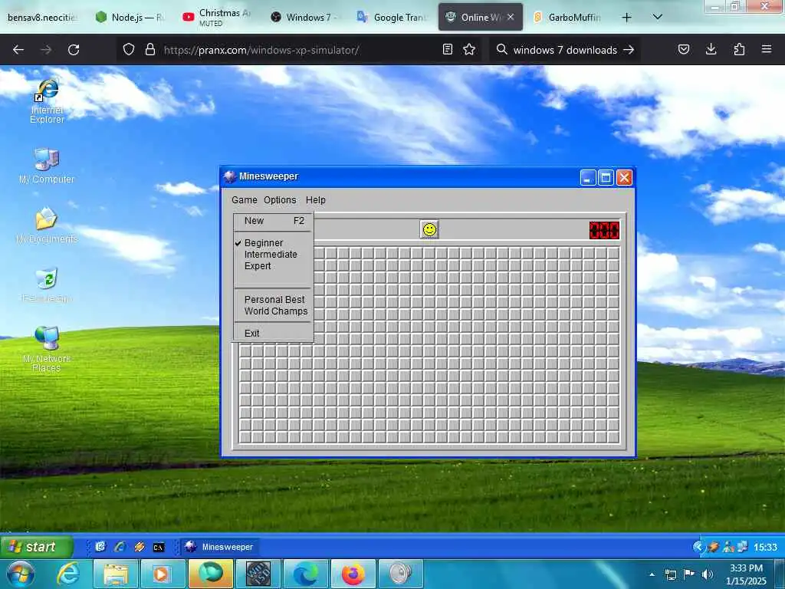Click the Save to Pocket icon
The image size is (785, 589).
(x=684, y=49)
